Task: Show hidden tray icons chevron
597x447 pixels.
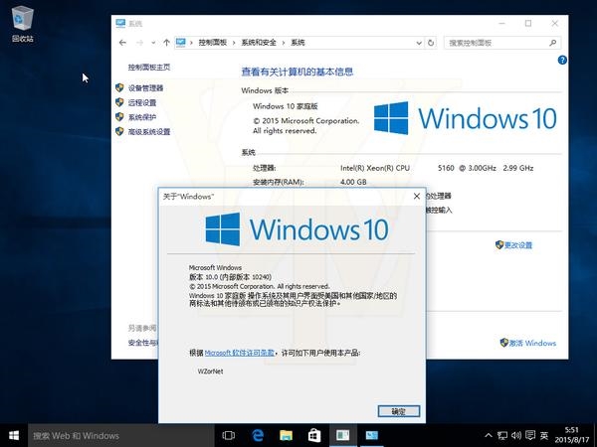Action: 489,436
